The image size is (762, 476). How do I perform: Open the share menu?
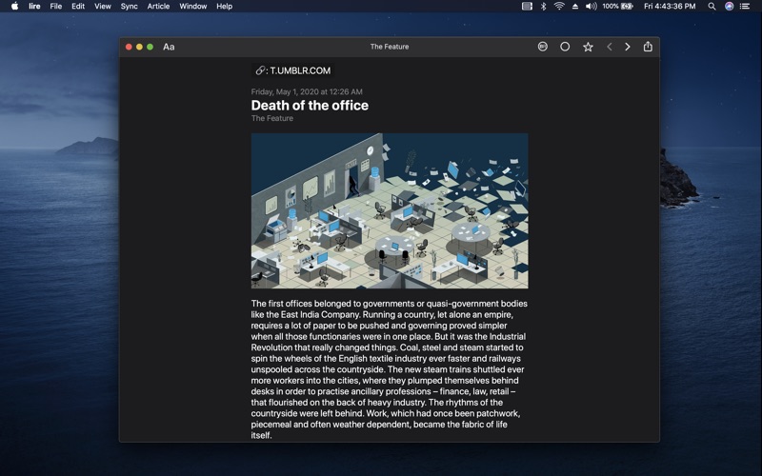(x=648, y=47)
